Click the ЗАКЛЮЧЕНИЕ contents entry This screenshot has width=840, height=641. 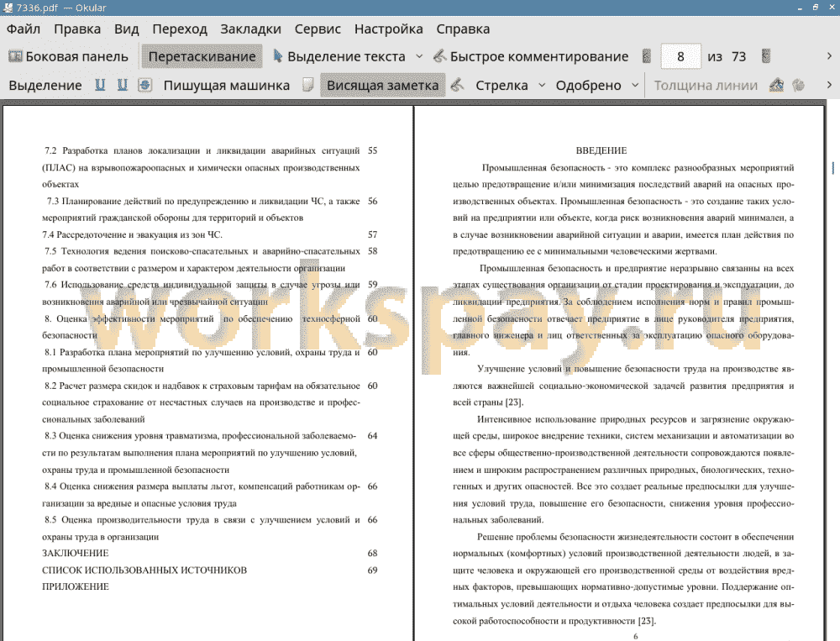(76, 553)
